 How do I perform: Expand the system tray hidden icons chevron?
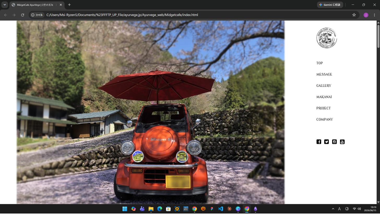pyautogui.click(x=333, y=209)
